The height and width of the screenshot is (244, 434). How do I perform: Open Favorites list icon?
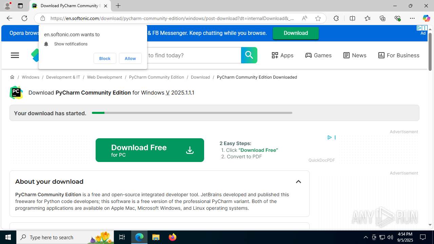point(368,18)
